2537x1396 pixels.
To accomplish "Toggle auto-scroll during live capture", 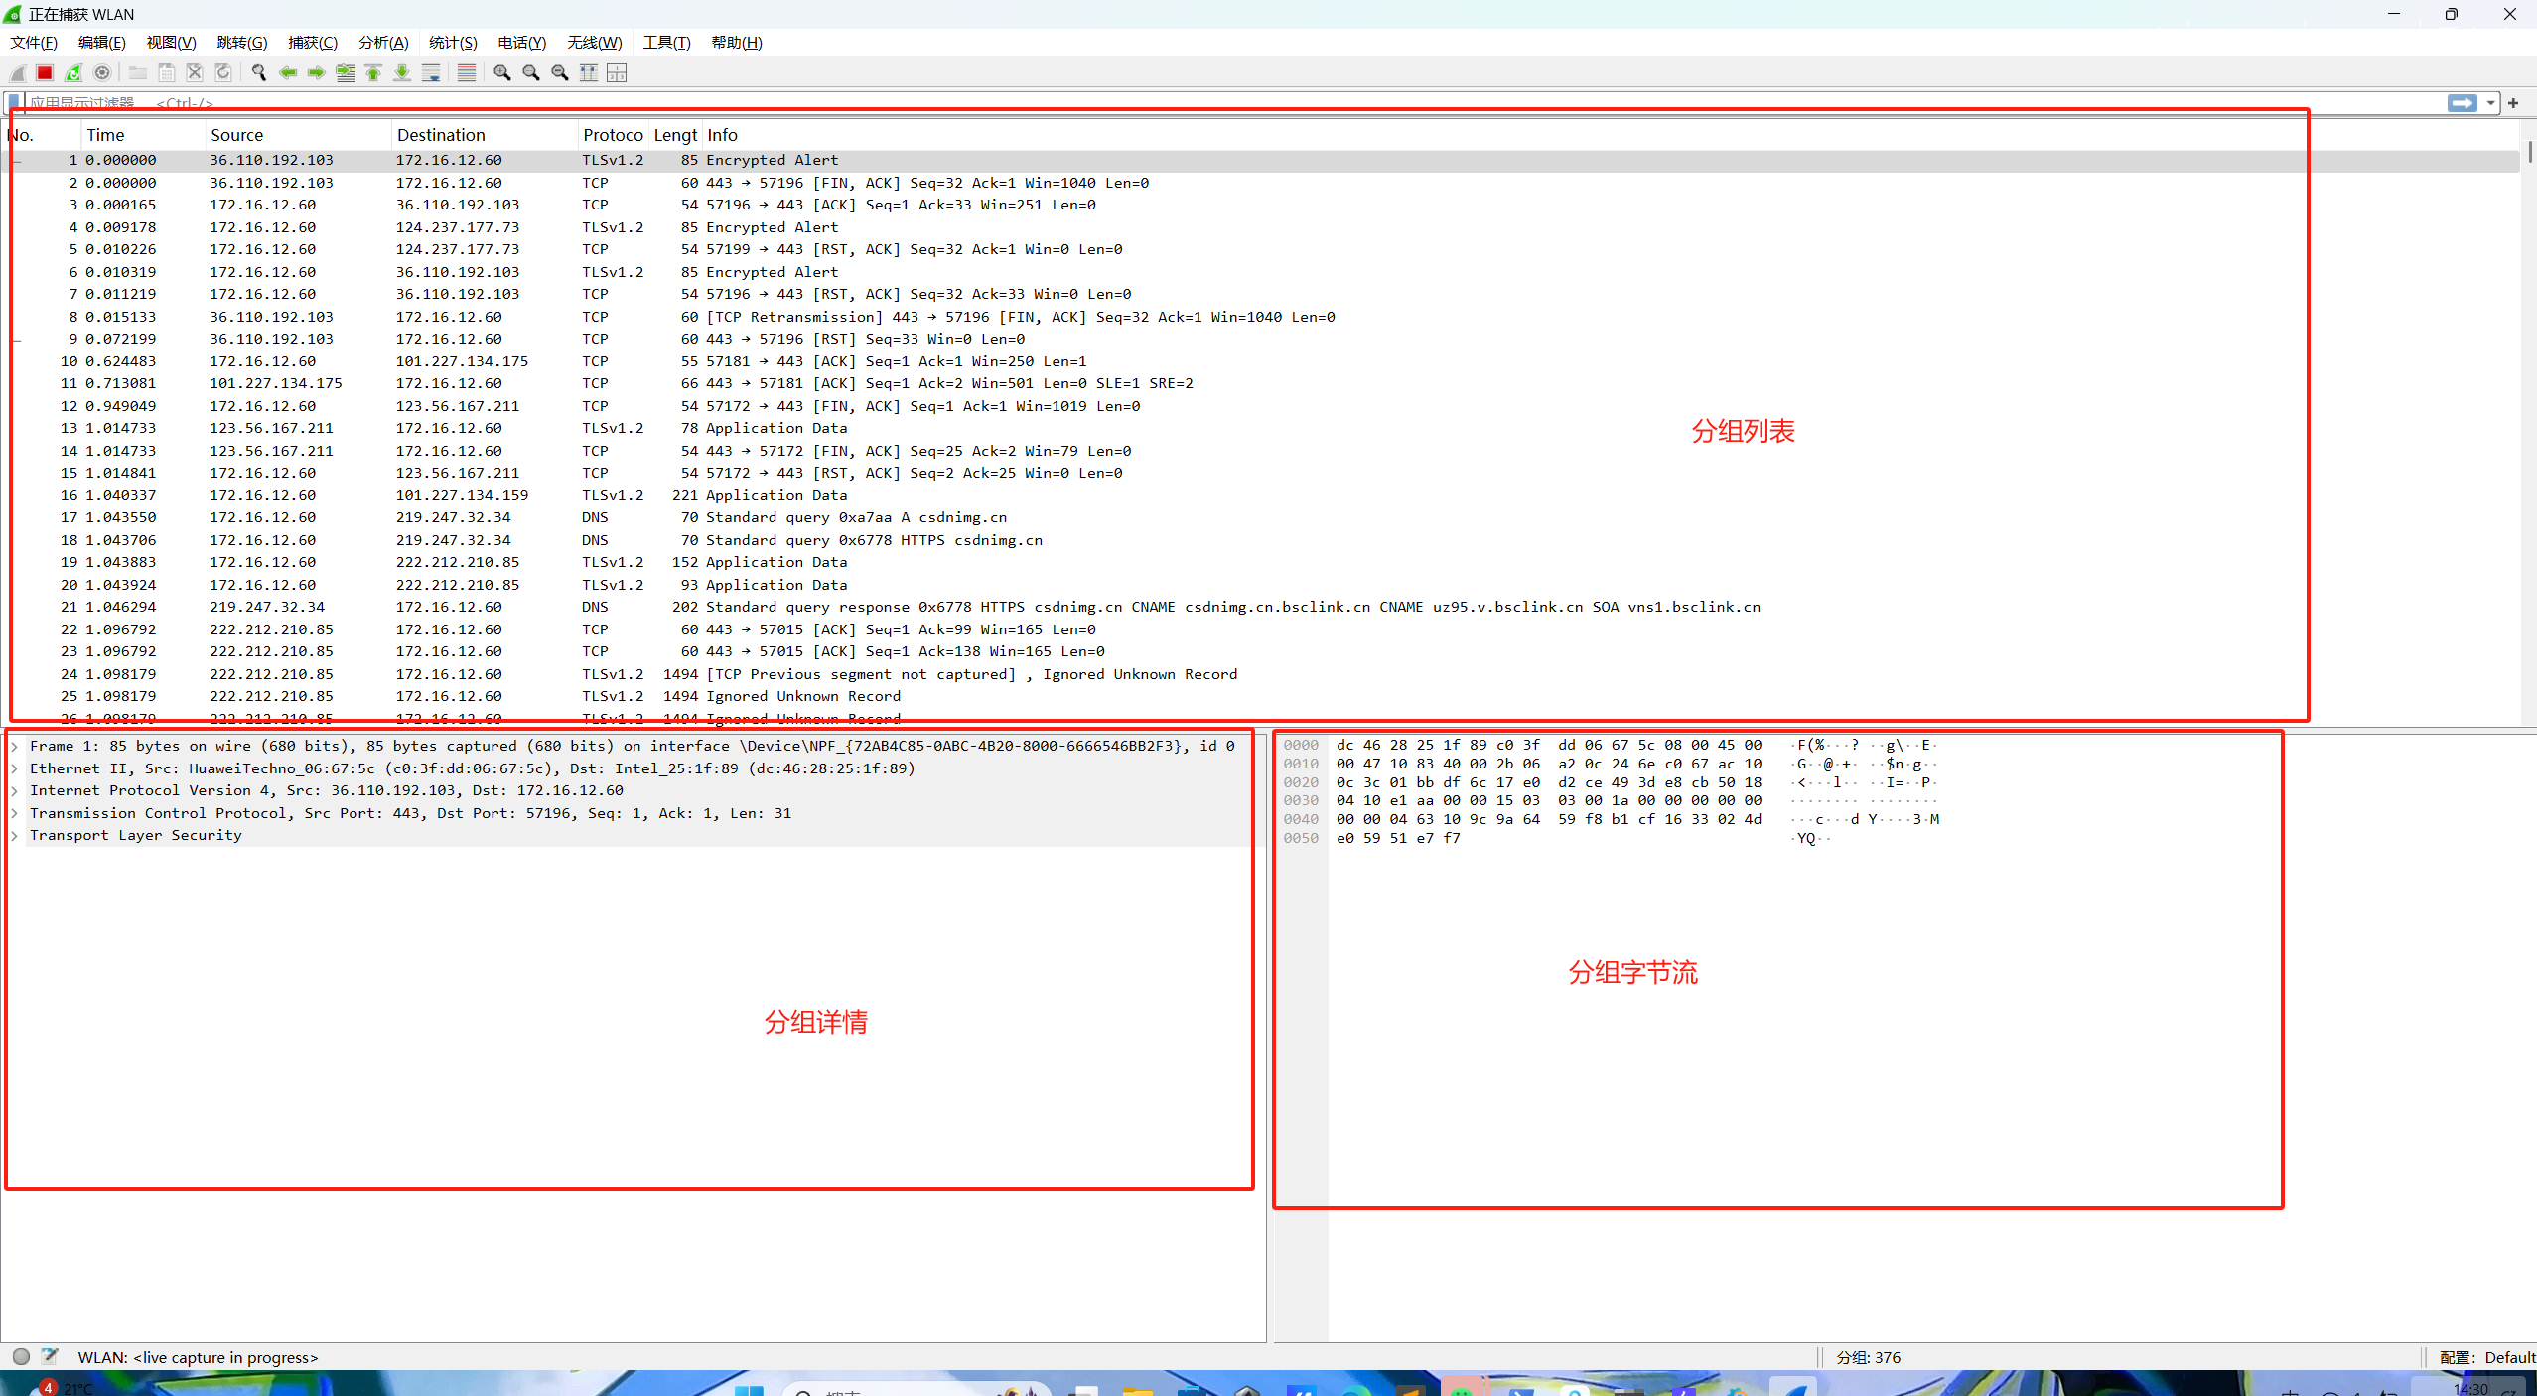I will click(431, 72).
